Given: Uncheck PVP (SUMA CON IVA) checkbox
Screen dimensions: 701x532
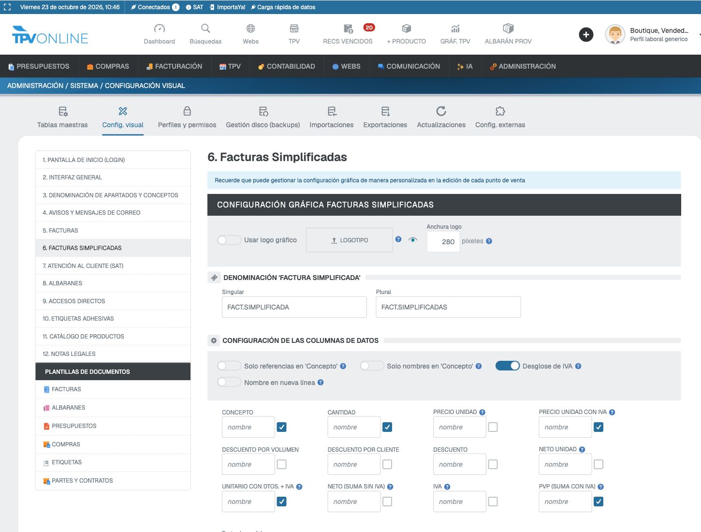Looking at the screenshot, I should pyautogui.click(x=599, y=502).
